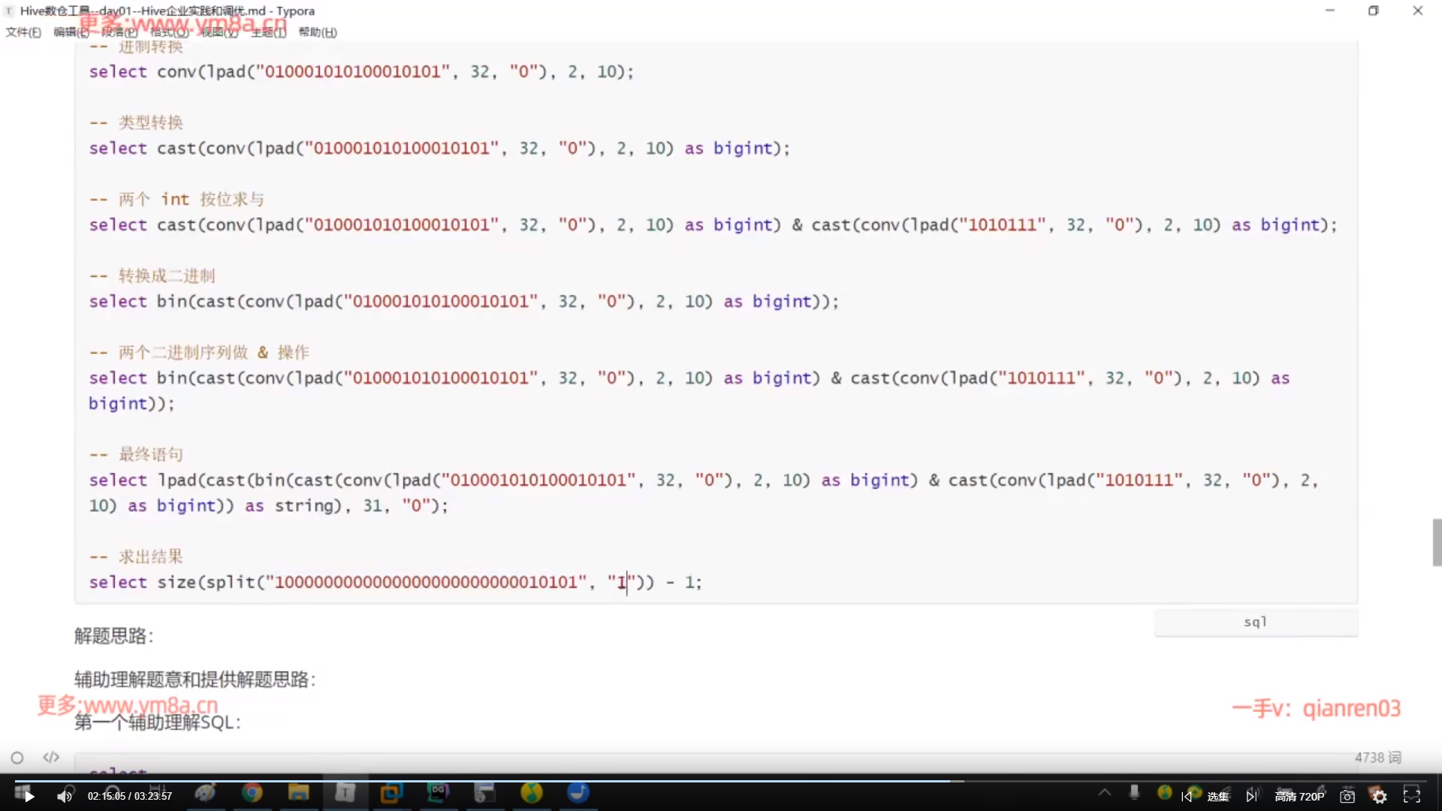Viewport: 1442px width, 811px height.
Task: Open sql language selector of code block
Action: click(1255, 622)
